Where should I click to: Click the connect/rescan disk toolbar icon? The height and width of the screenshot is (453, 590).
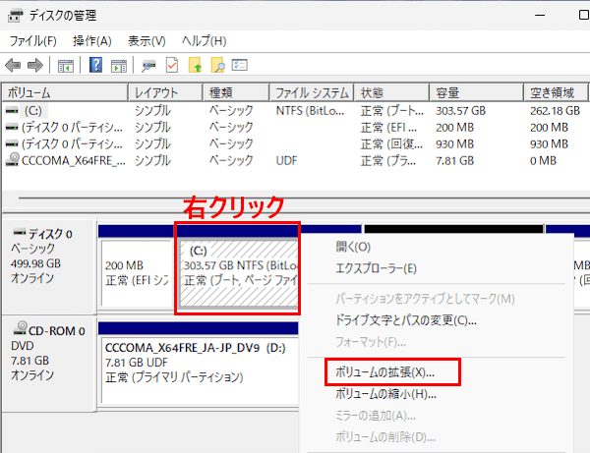148,66
